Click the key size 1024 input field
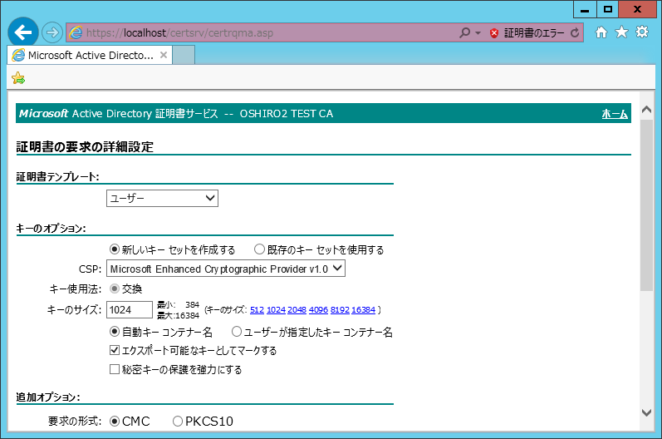Viewport: 662px width, 439px height. coord(130,309)
